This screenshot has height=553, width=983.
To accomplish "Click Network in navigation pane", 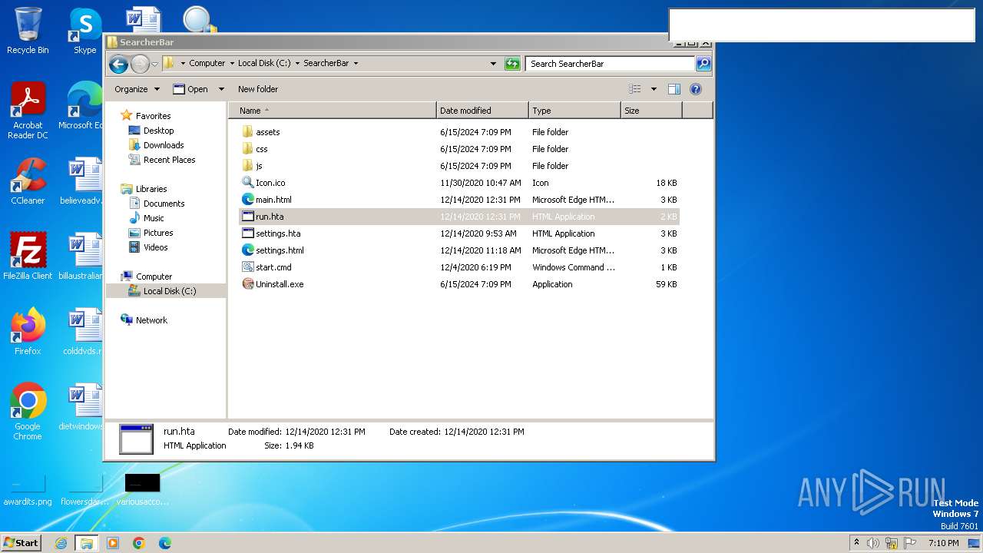I will click(151, 320).
